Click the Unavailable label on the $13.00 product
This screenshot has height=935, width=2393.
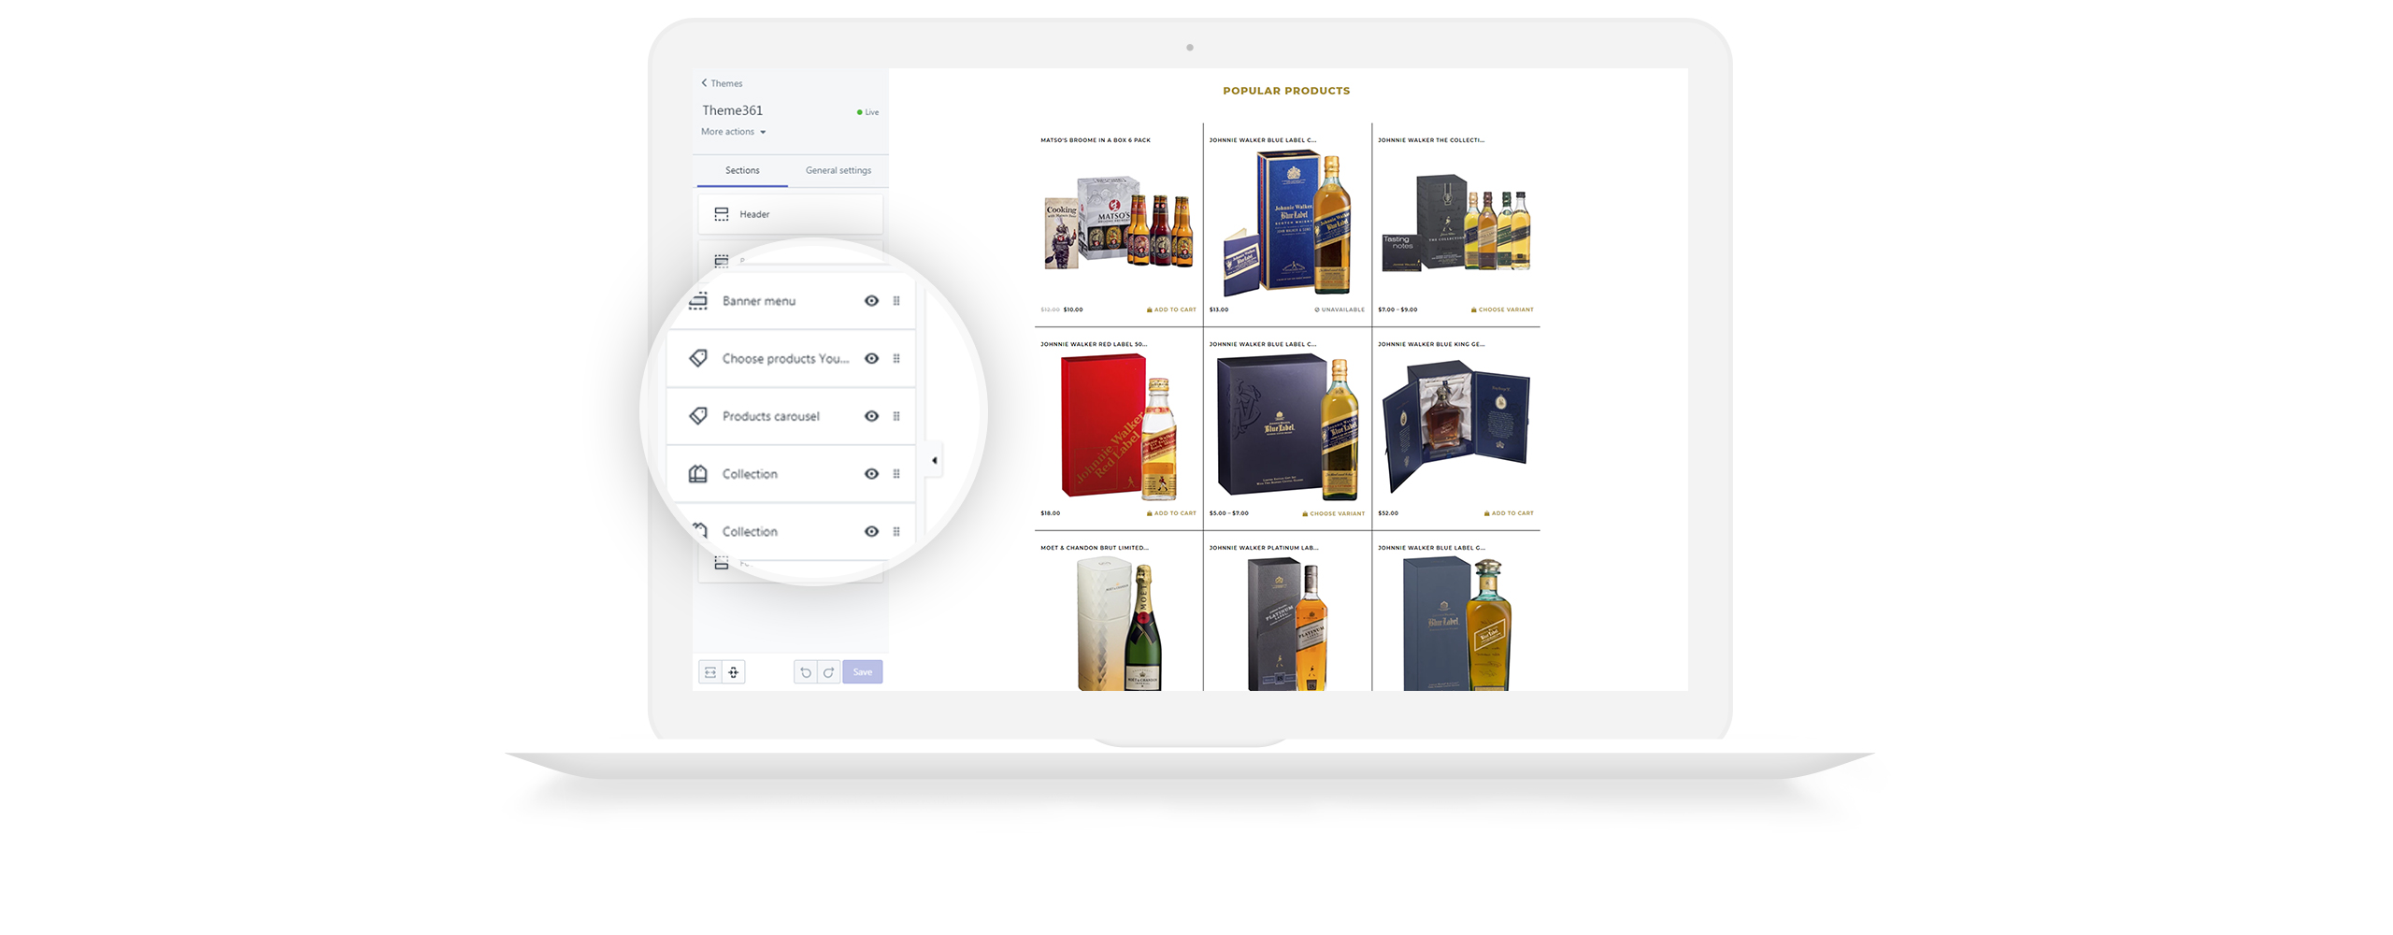pyautogui.click(x=1340, y=309)
